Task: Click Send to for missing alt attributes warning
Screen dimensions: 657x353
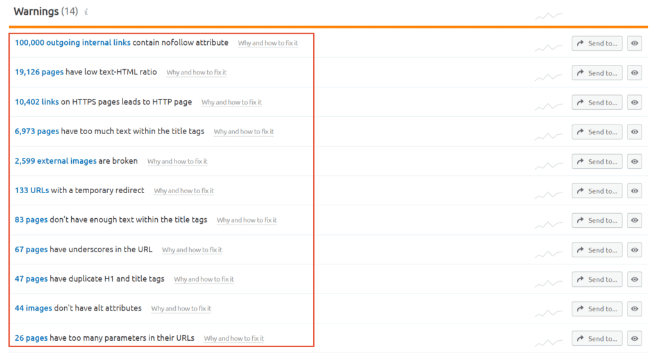Action: coord(597,309)
